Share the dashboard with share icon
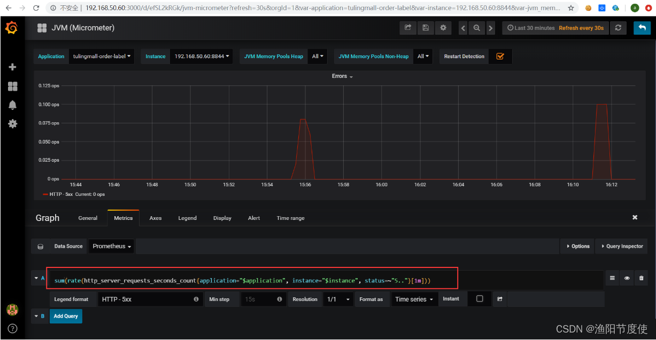Image resolution: width=656 pixels, height=340 pixels. click(x=408, y=28)
